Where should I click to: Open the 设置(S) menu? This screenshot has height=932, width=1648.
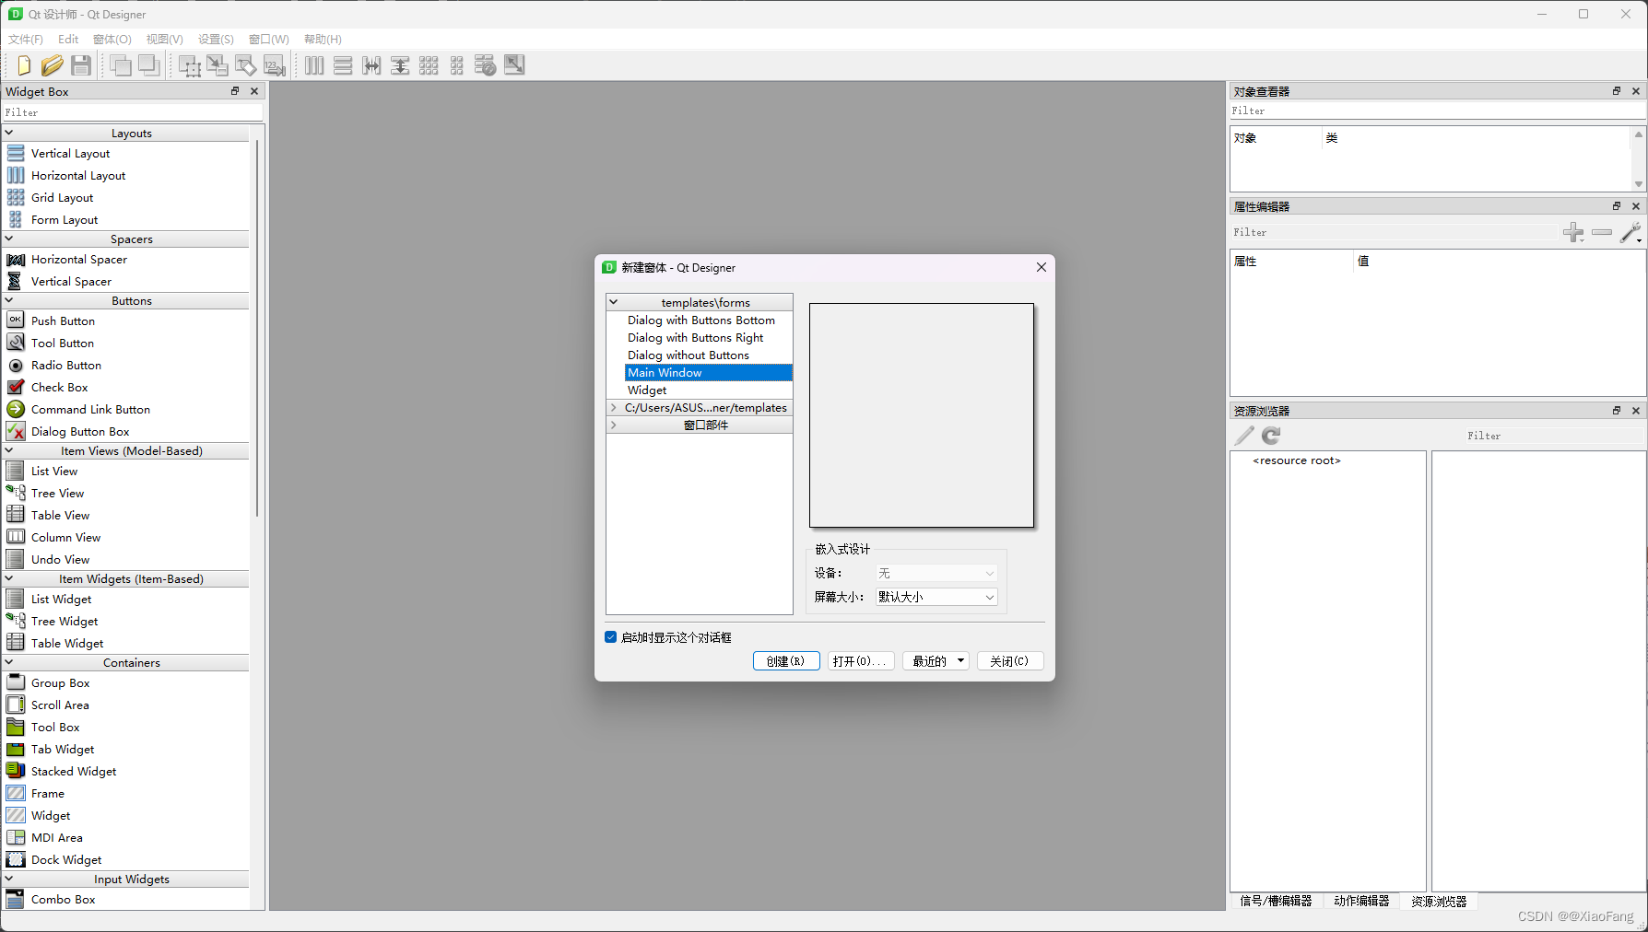217,40
